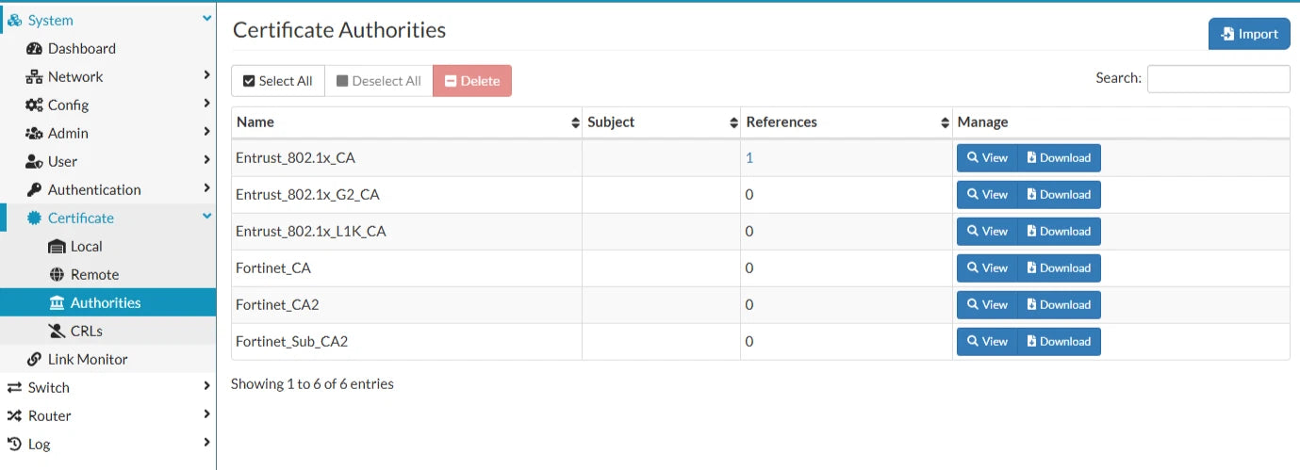The image size is (1300, 470).
Task: Click download file icon in Entrust_802.1x_G2_CA row
Action: [x=1031, y=194]
